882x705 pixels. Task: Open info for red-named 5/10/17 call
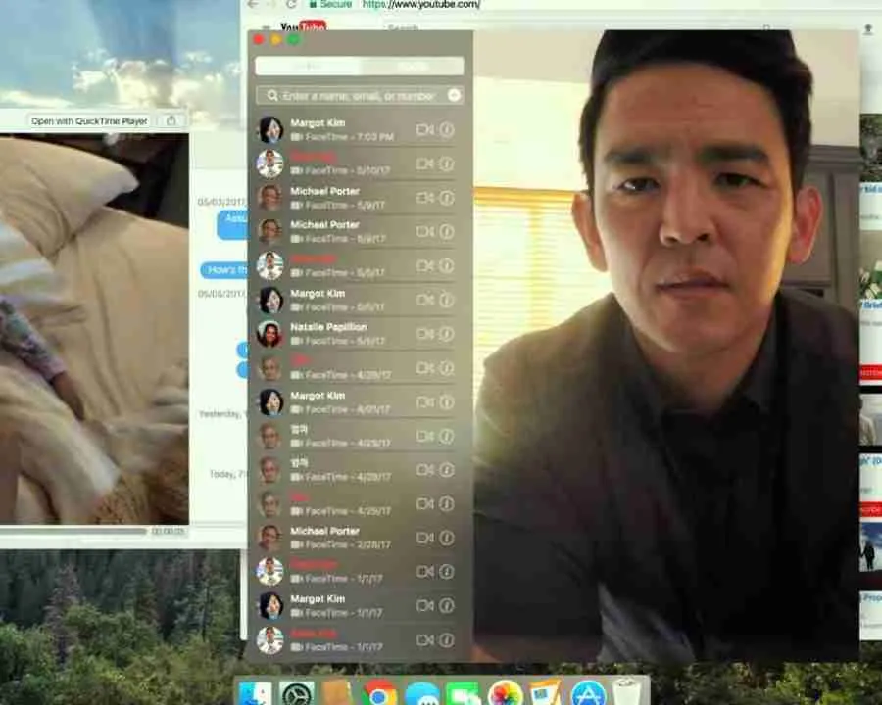click(447, 164)
